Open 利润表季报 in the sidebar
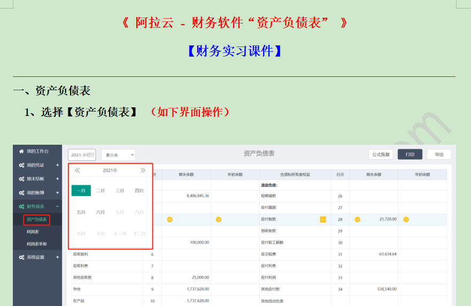The width and height of the screenshot is (471, 306). (x=37, y=244)
